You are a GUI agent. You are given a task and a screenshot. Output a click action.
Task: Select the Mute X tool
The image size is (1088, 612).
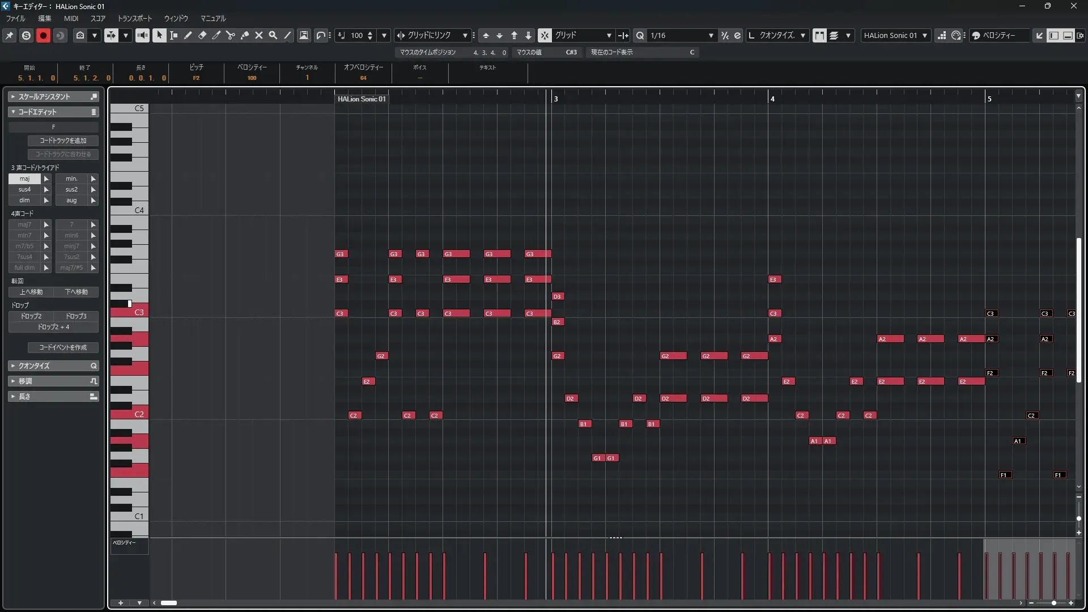coord(259,35)
